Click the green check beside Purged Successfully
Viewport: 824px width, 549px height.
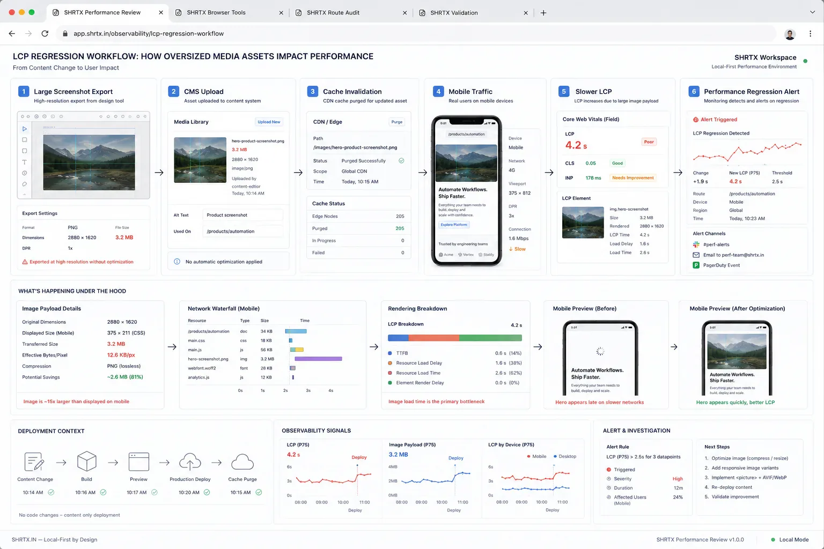(401, 160)
